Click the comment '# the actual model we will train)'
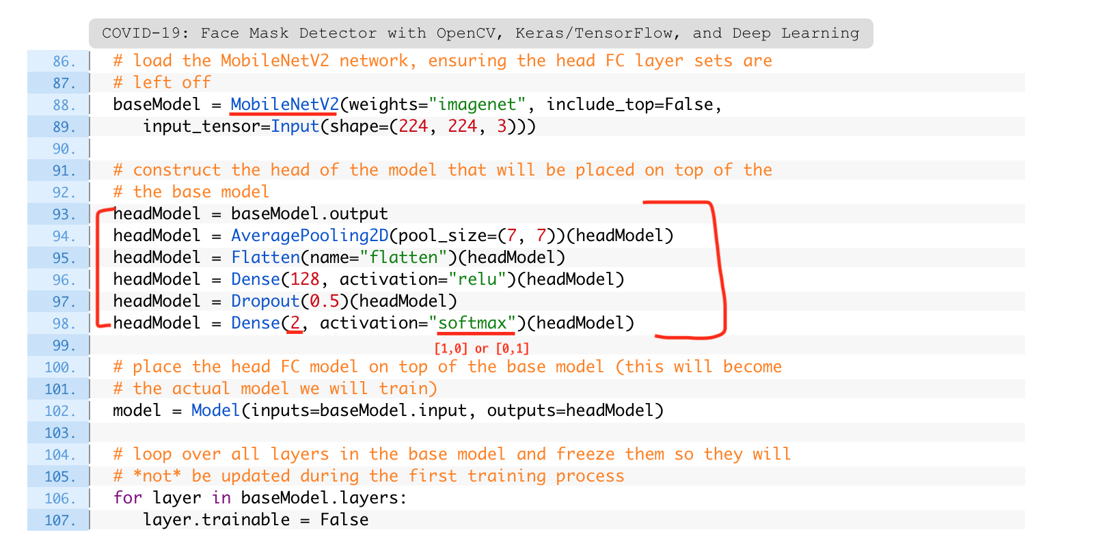 (x=275, y=389)
